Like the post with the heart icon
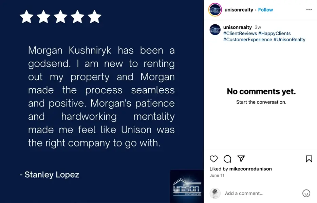The width and height of the screenshot is (317, 203). point(213,159)
